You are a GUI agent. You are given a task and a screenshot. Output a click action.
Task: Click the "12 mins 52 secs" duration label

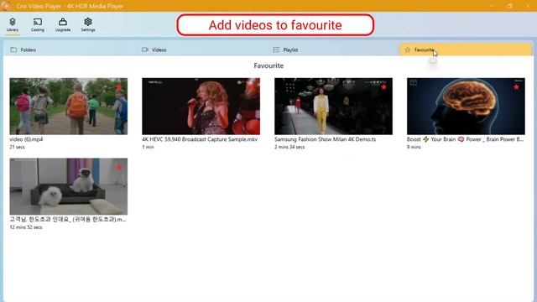click(26, 227)
